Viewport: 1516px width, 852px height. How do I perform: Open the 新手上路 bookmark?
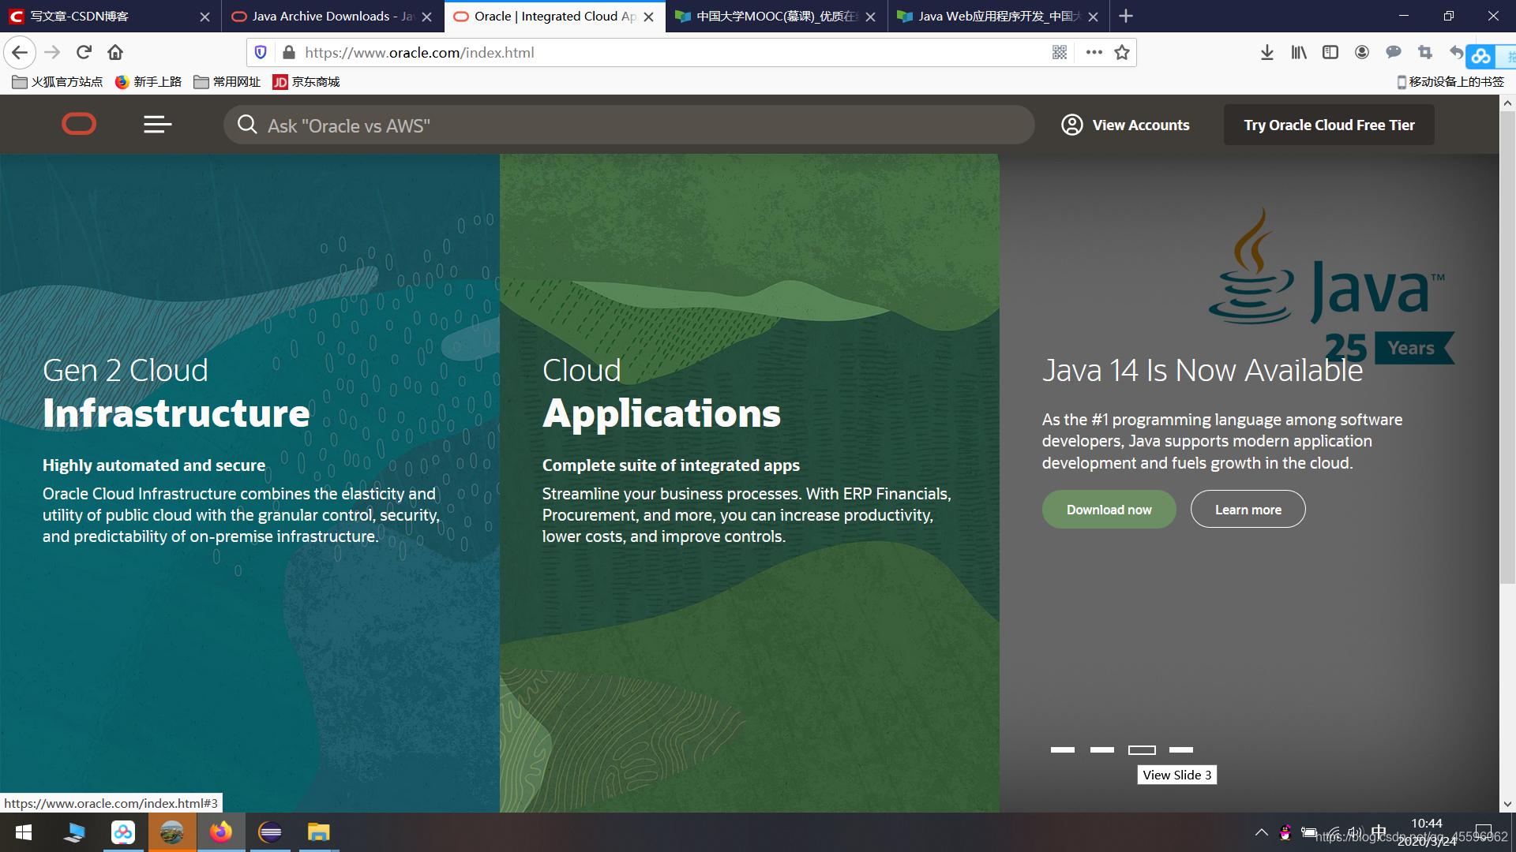[148, 82]
